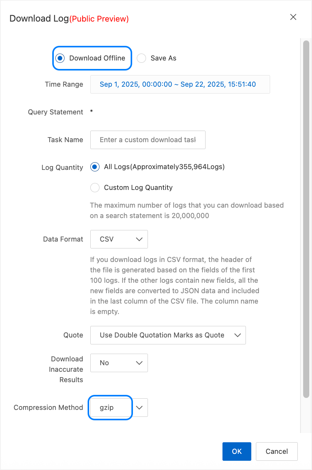Enable the Custom Log Quantity option
The width and height of the screenshot is (312, 470).
(x=95, y=188)
